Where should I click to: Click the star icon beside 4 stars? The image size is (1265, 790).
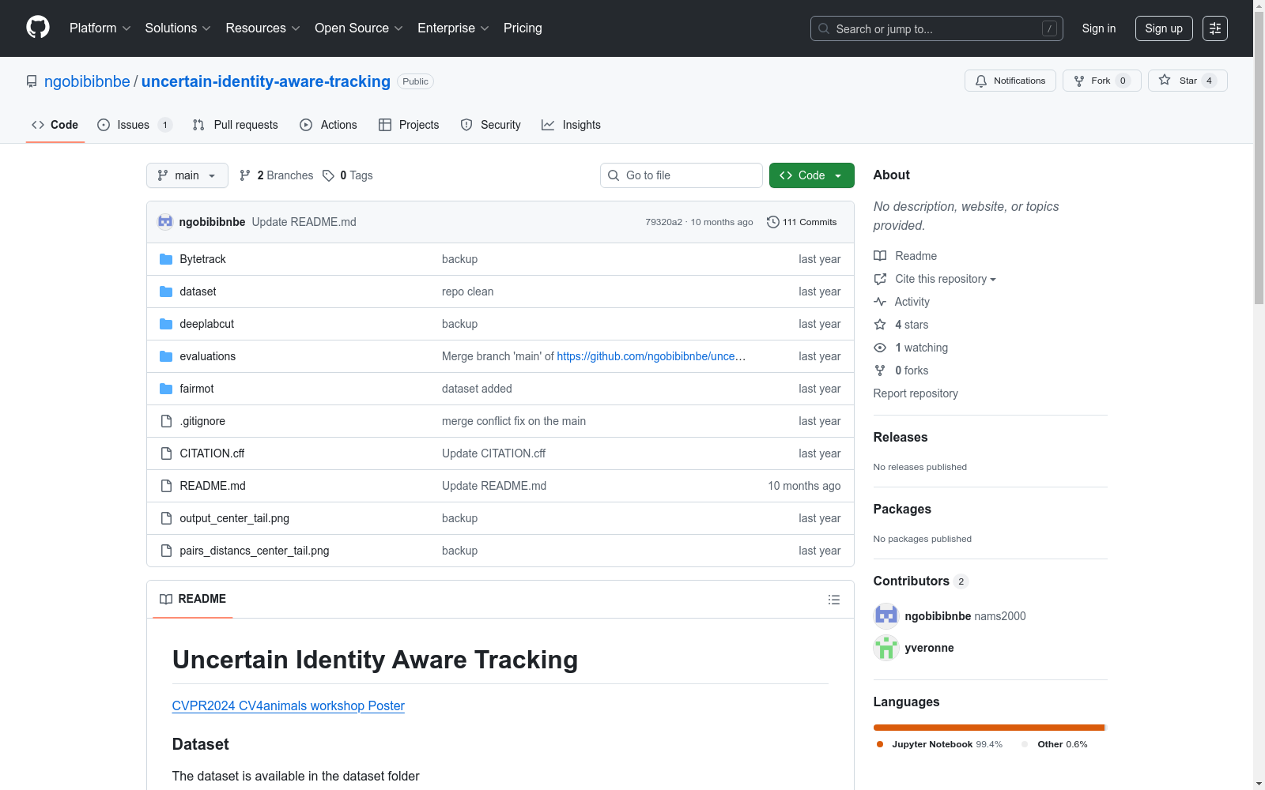[x=880, y=325]
